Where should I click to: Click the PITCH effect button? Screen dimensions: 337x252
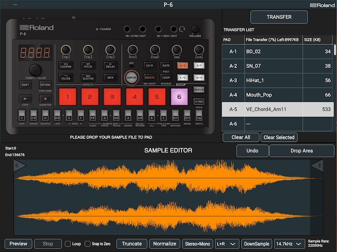pyautogui.click(x=88, y=66)
